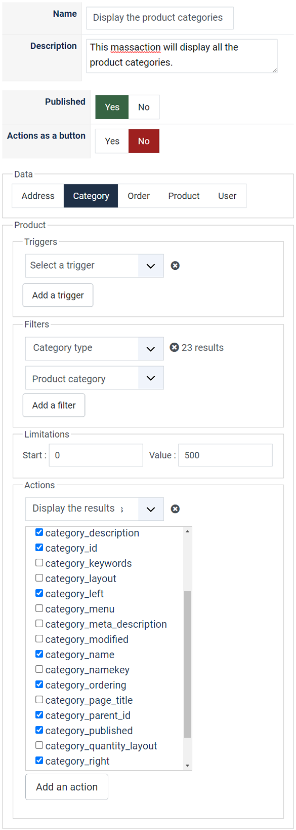Delete the Category type filter icon

(174, 347)
